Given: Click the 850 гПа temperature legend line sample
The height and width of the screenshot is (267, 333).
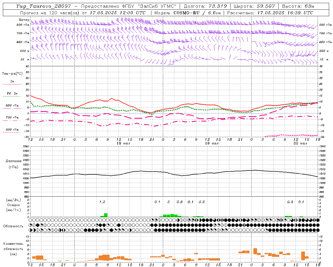Looking at the screenshot, I should (x=12, y=108).
